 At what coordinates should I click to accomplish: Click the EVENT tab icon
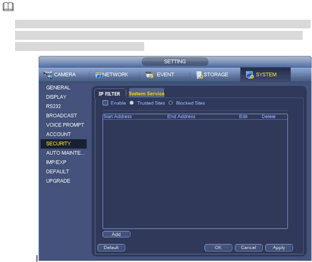point(150,75)
